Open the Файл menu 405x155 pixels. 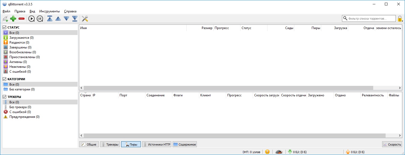click(x=6, y=11)
